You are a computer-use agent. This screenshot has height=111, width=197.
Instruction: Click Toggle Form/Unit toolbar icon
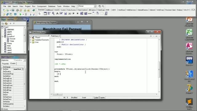(x=11, y=14)
